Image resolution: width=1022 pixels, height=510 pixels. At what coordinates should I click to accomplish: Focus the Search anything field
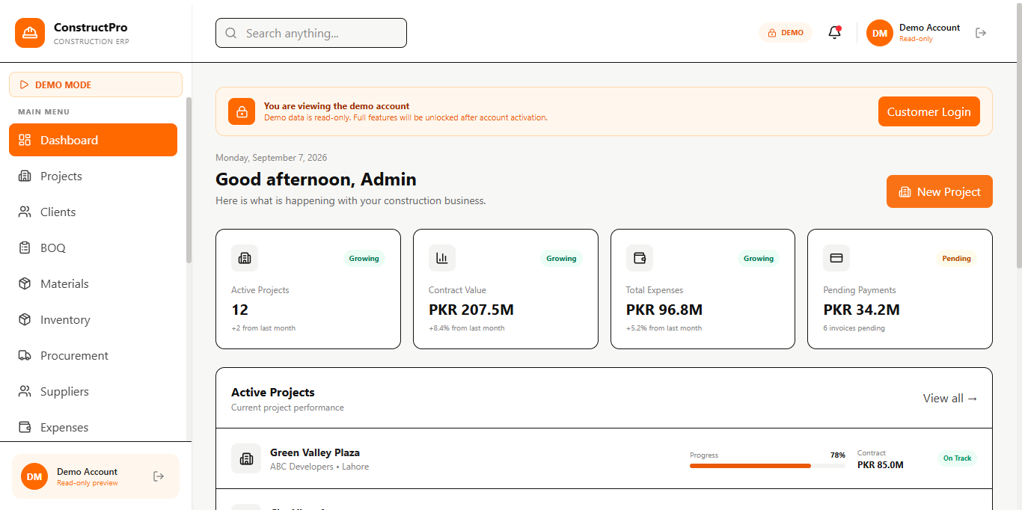pyautogui.click(x=311, y=33)
